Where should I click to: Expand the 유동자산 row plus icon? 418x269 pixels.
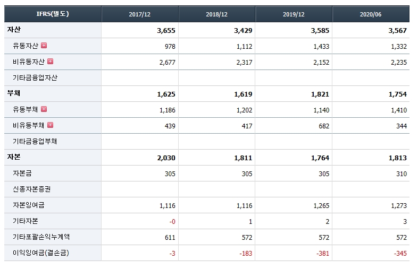[44, 46]
